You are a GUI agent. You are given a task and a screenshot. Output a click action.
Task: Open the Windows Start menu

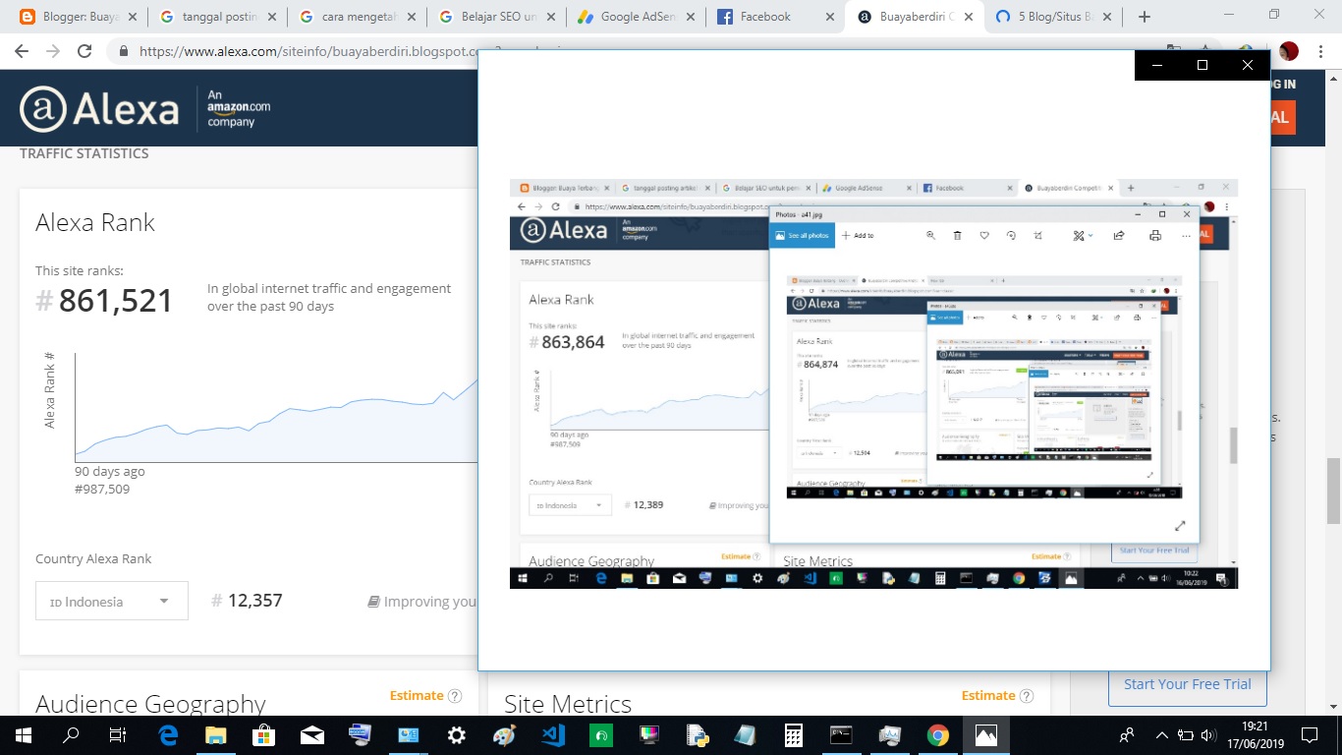coord(23,734)
